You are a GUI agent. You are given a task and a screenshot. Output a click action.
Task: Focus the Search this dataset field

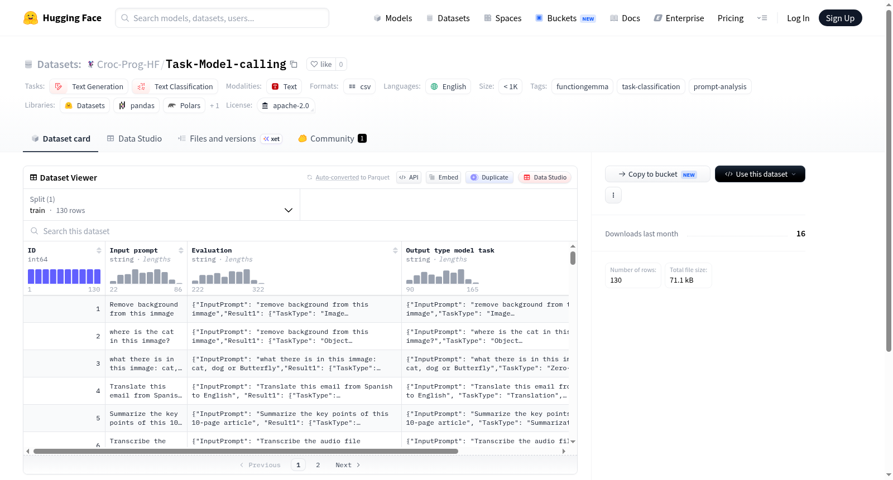pos(300,231)
